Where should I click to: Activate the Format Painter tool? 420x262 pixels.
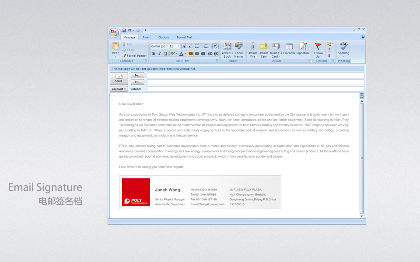coord(134,55)
